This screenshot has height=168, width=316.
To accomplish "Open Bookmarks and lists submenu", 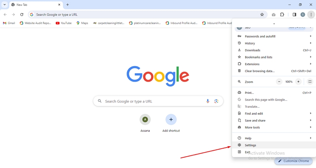I will (x=274, y=57).
